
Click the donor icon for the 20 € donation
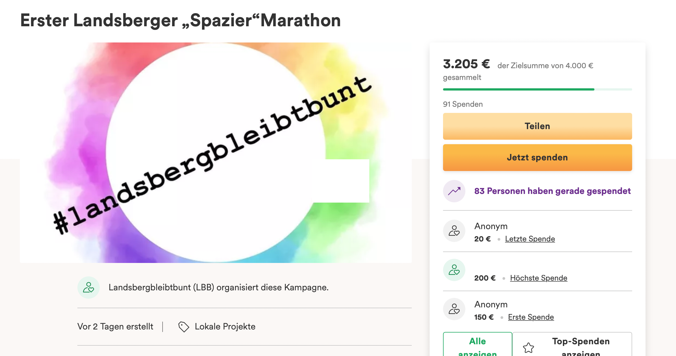(454, 231)
